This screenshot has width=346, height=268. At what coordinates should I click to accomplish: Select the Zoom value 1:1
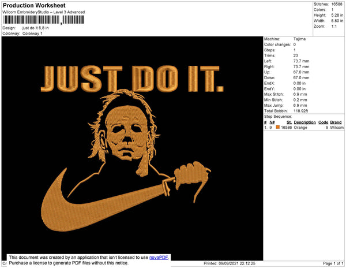(x=334, y=27)
